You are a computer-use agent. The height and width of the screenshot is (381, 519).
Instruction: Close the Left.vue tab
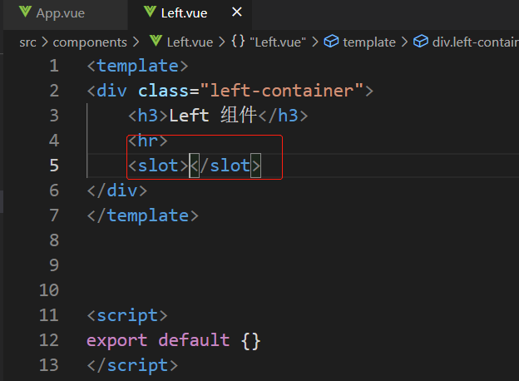click(x=237, y=13)
